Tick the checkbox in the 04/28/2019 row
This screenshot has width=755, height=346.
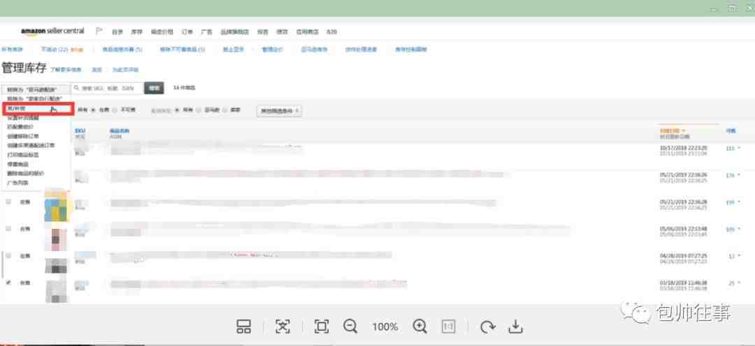(8, 256)
